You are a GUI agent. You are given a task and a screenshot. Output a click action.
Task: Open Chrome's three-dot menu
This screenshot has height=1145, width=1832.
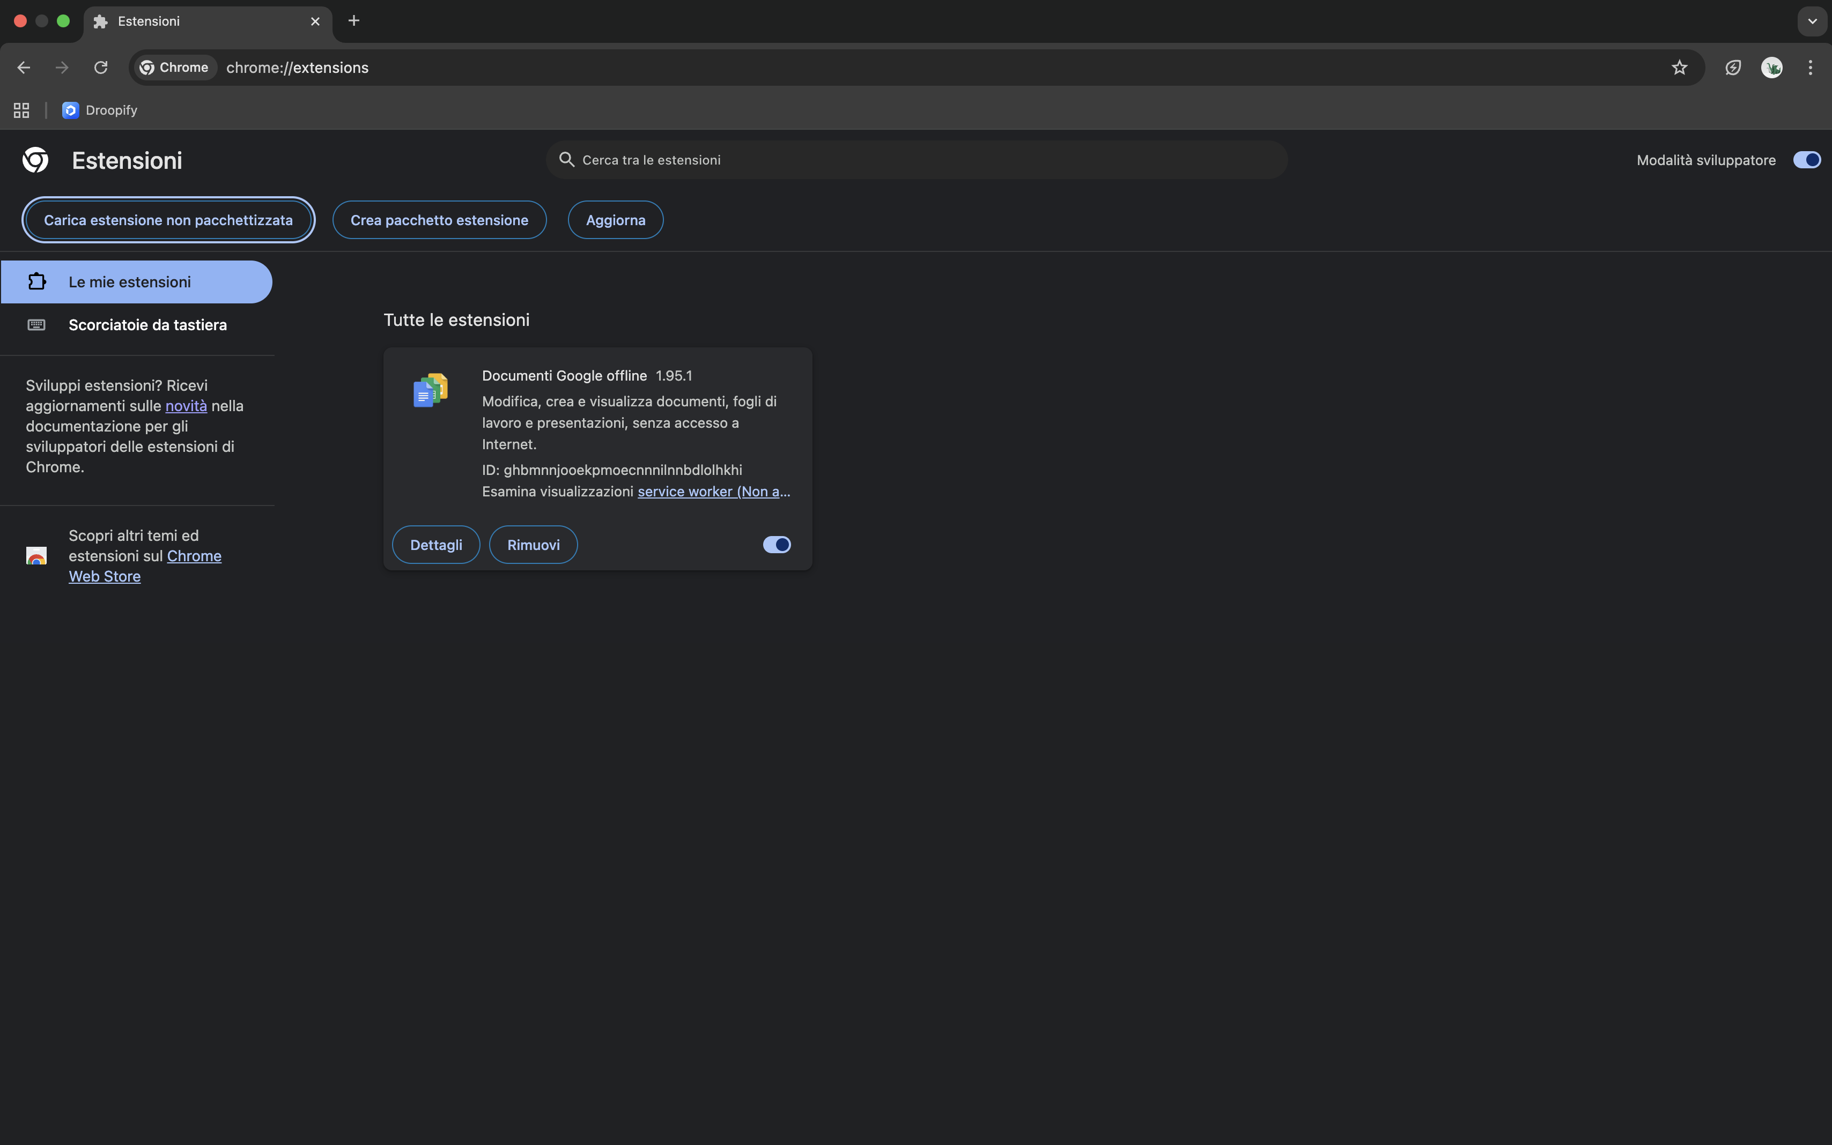click(1810, 68)
